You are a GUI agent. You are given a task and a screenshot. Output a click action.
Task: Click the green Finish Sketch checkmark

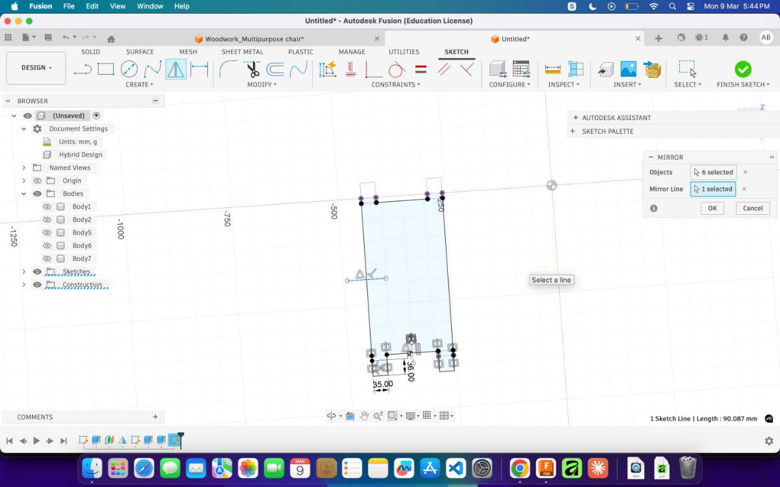click(743, 69)
